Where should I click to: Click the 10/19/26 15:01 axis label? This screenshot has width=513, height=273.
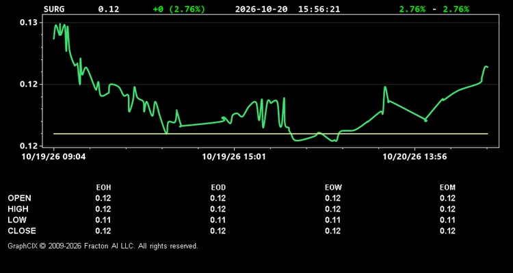click(234, 157)
